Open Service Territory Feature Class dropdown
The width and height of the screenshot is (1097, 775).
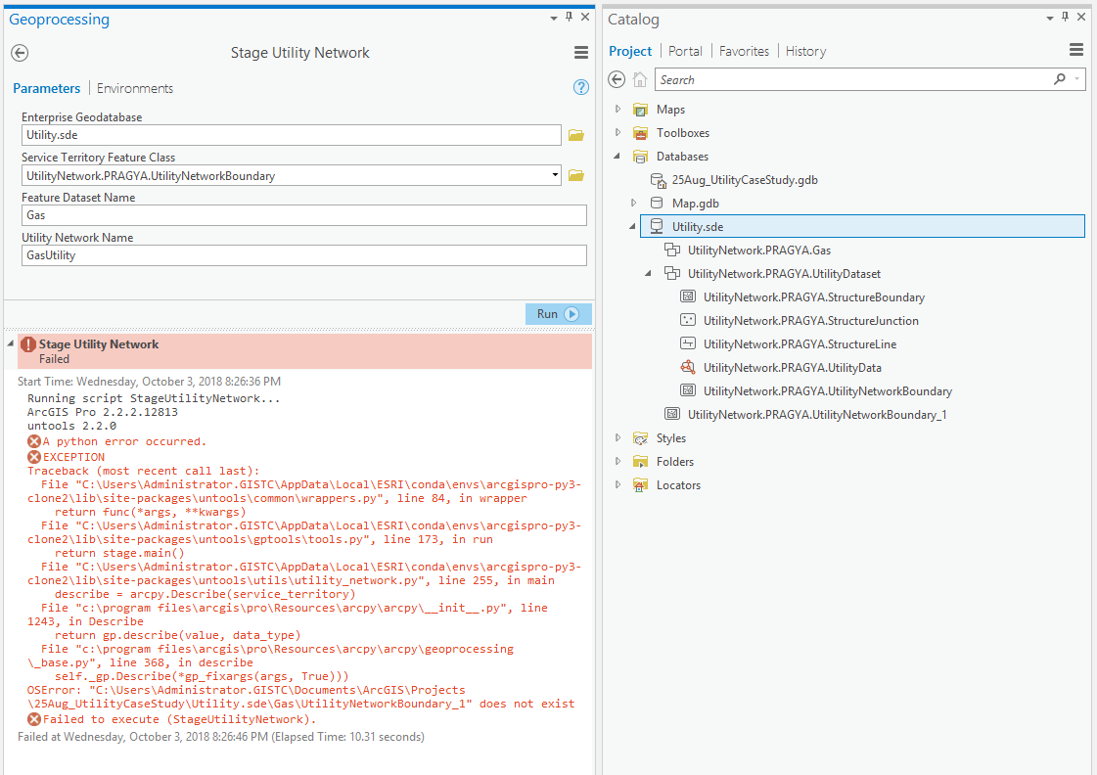[x=556, y=176]
